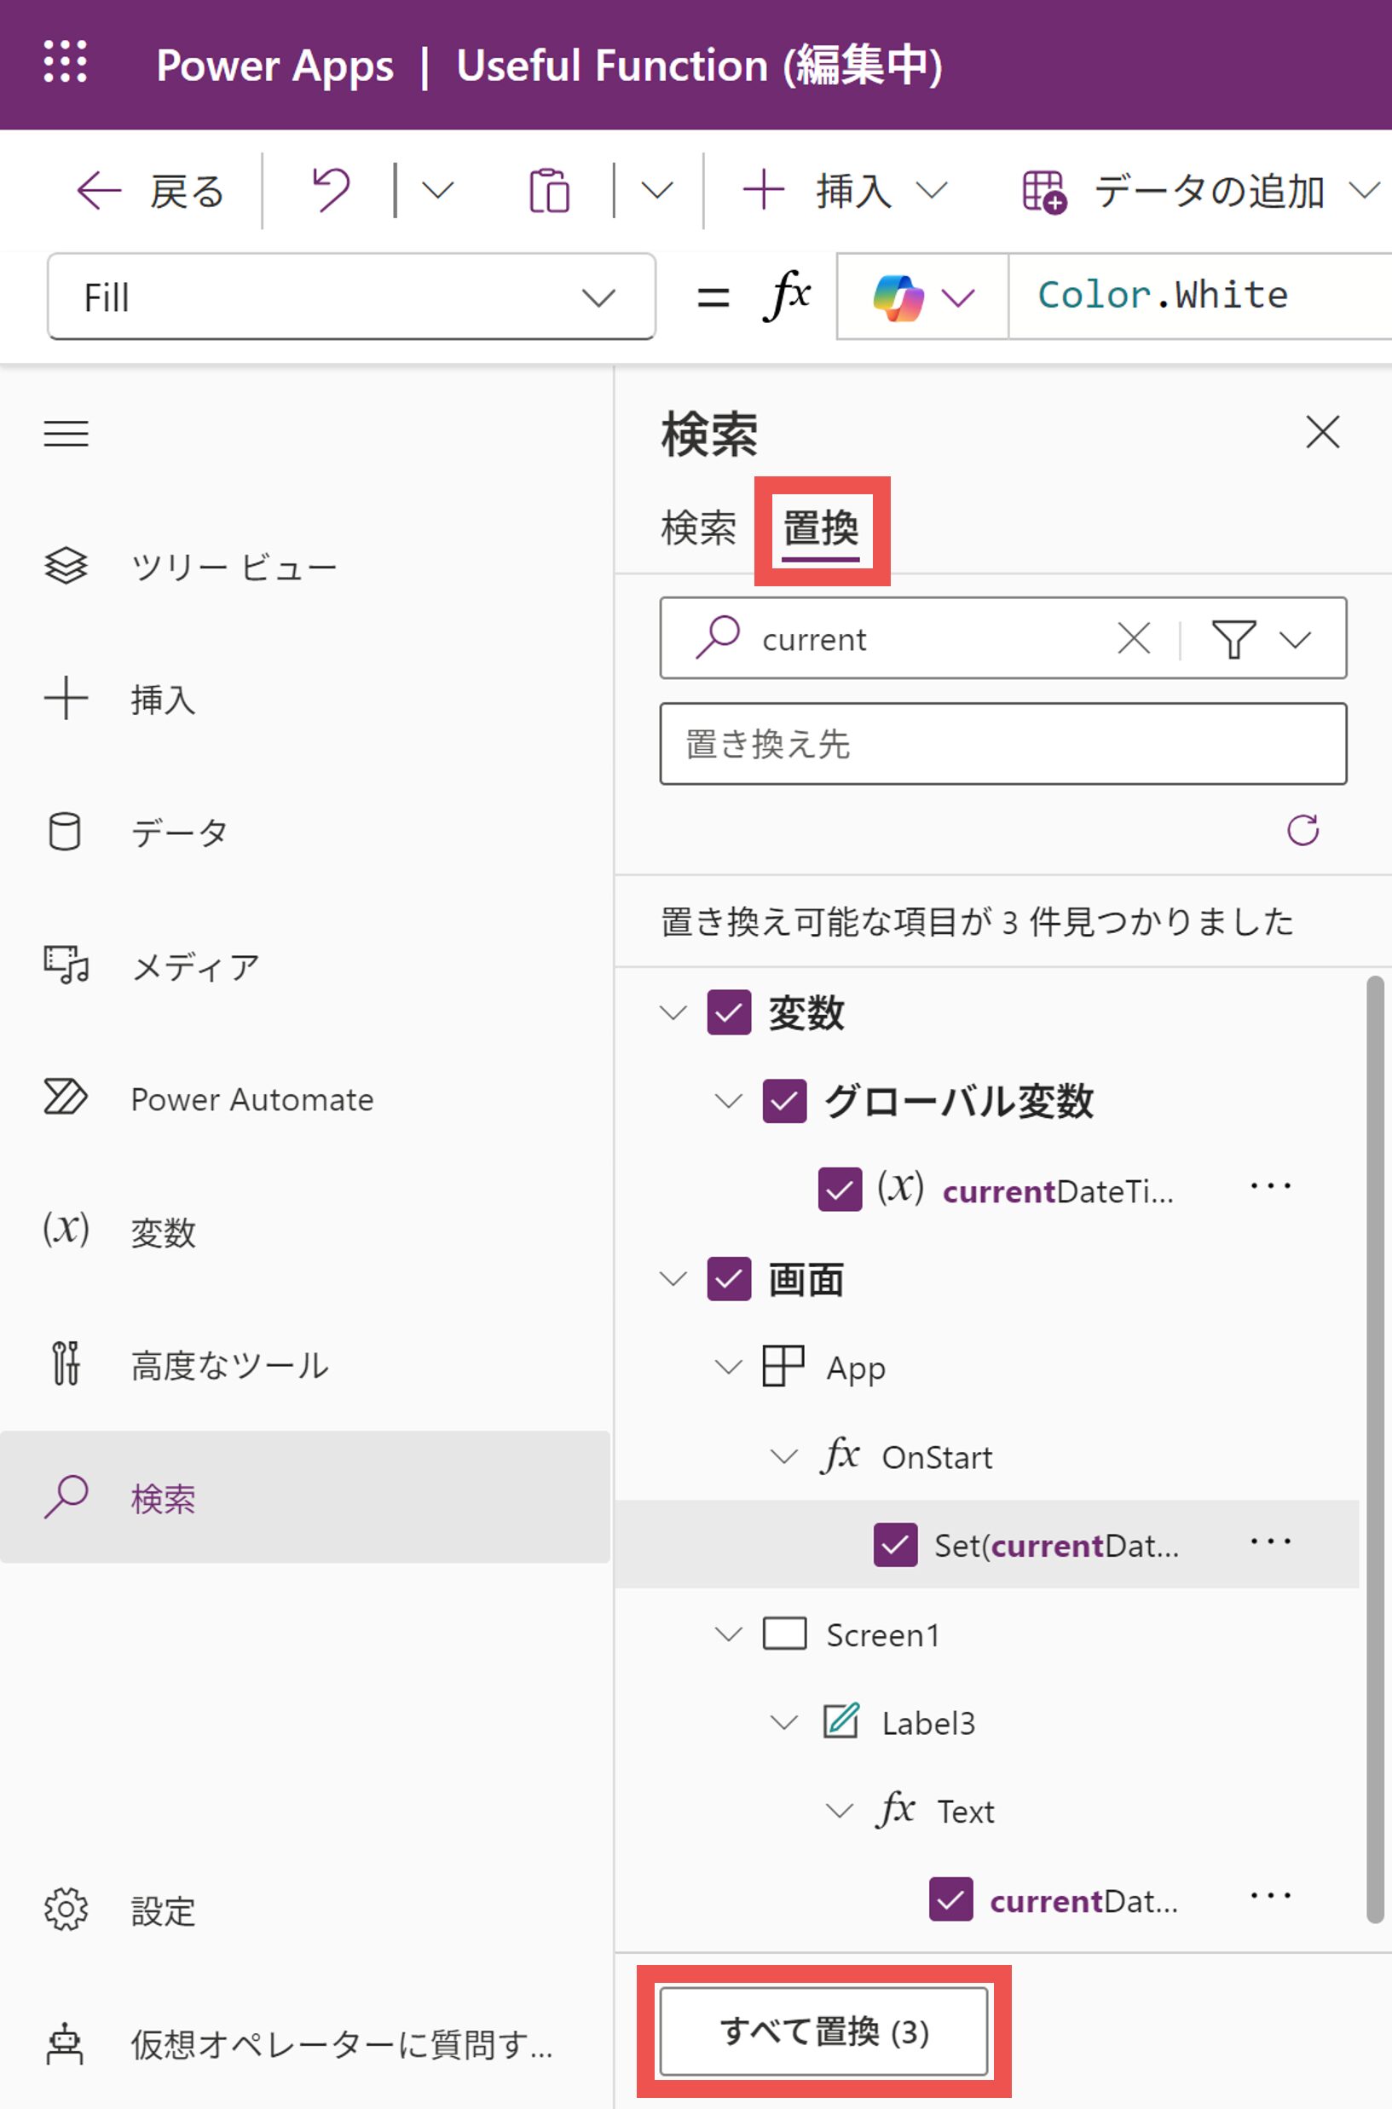Collapse the App node

729,1368
